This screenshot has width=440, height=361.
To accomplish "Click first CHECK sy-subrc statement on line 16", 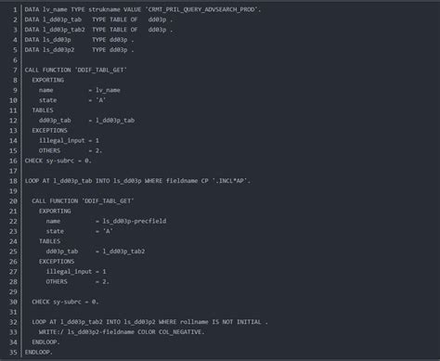I will 58,161.
